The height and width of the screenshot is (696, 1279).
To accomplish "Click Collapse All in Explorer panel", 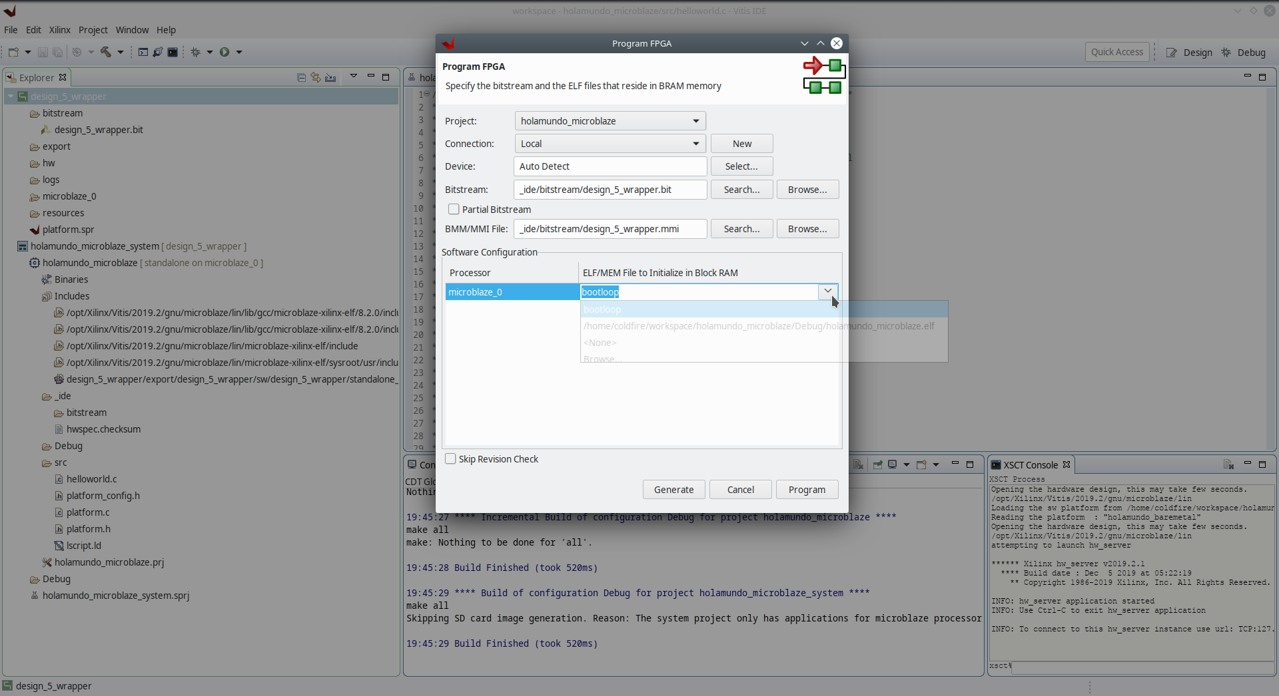I will tap(301, 77).
